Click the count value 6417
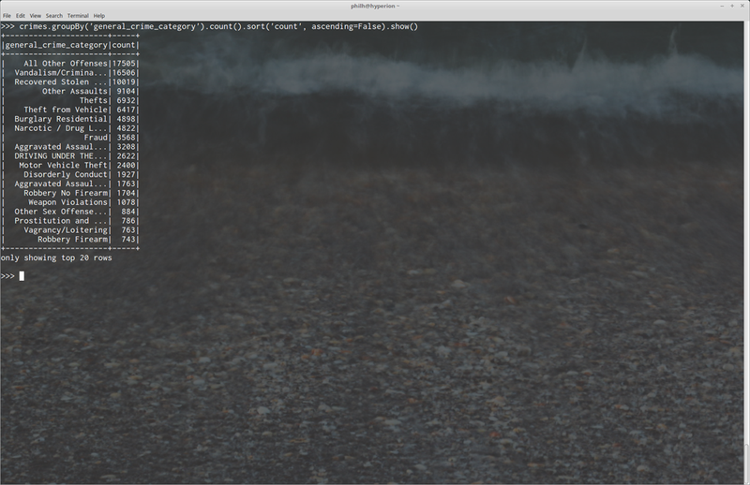The height and width of the screenshot is (485, 750). coord(127,110)
